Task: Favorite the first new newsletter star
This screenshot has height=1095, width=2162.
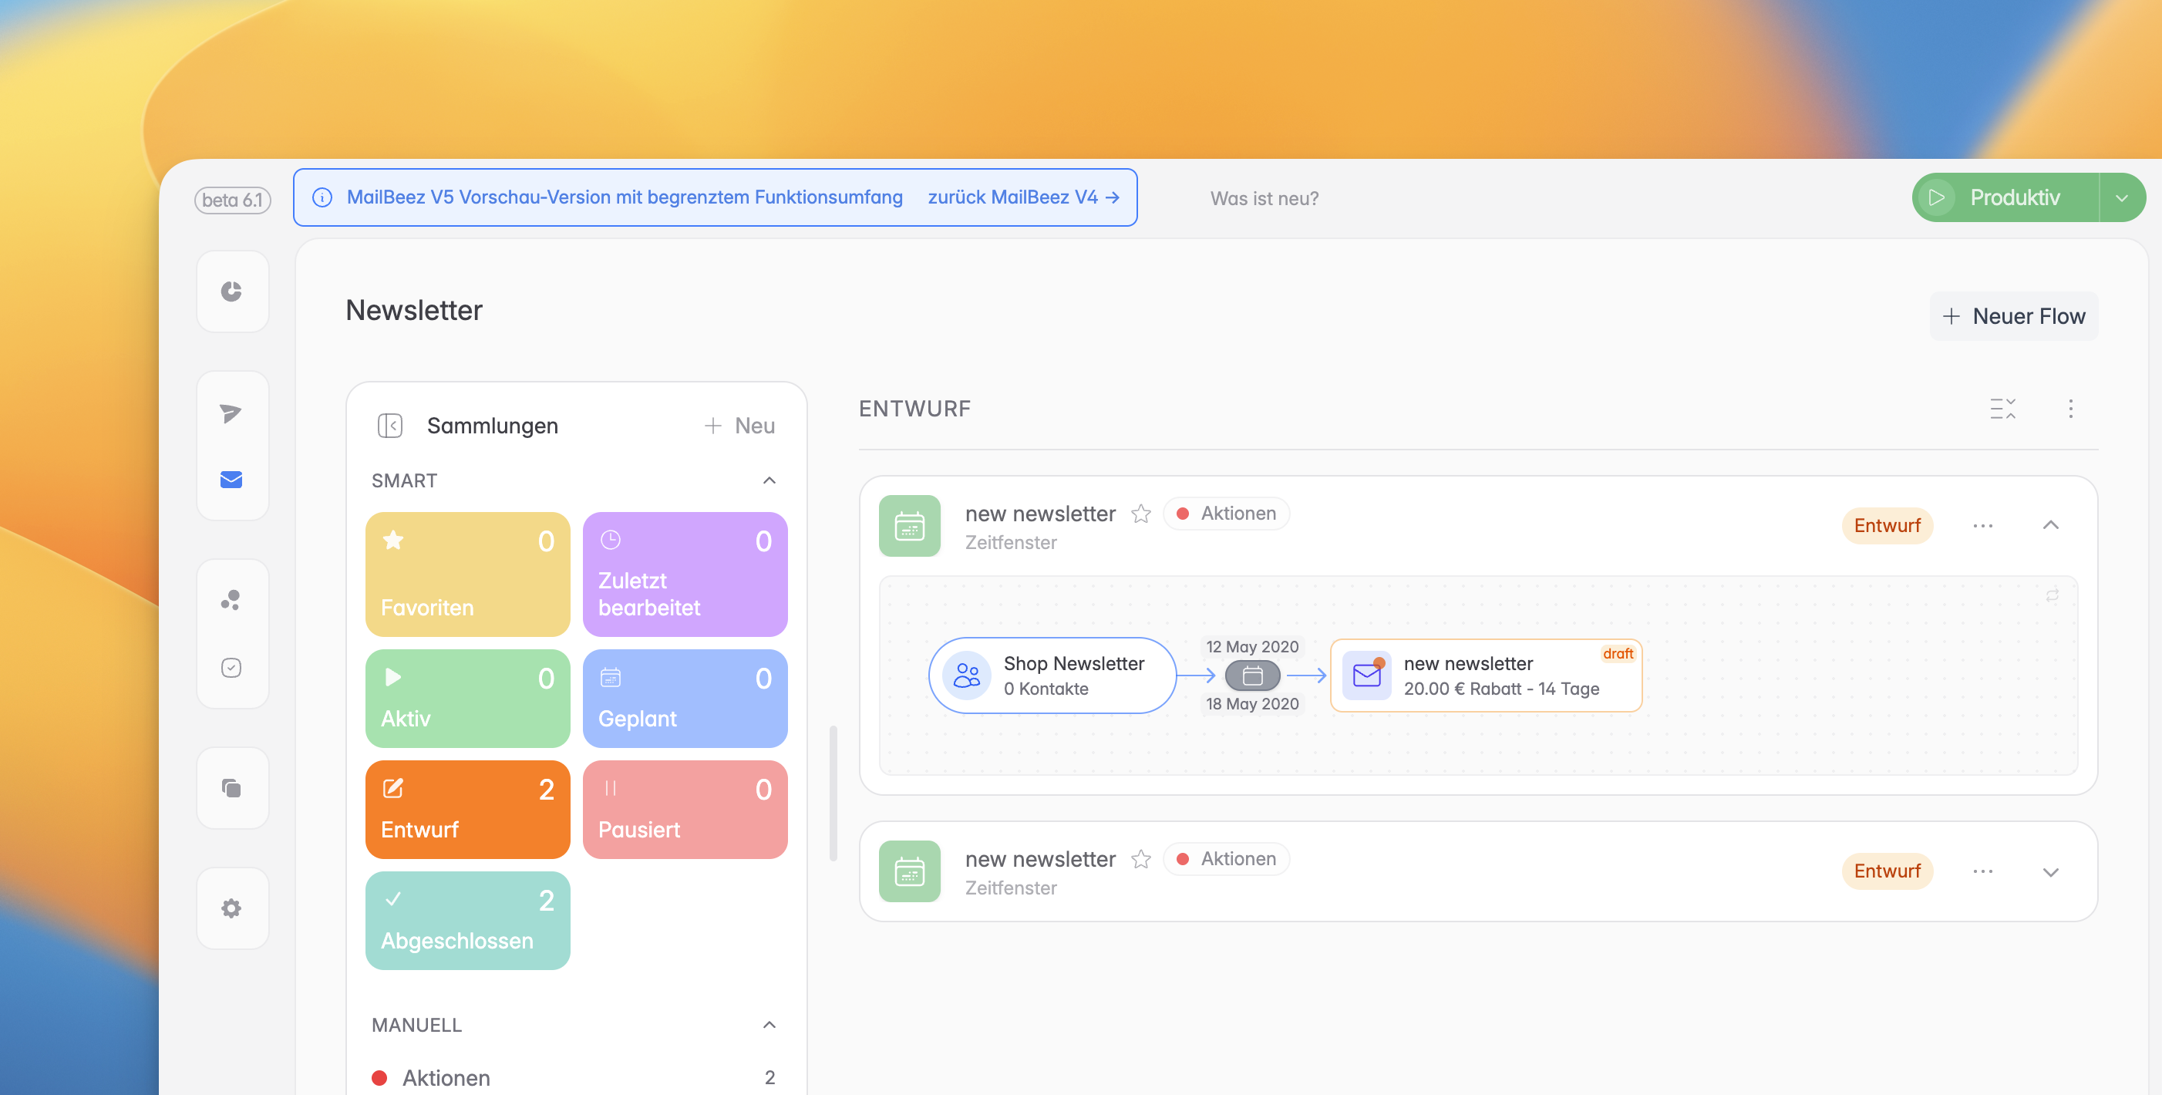Action: pos(1140,514)
